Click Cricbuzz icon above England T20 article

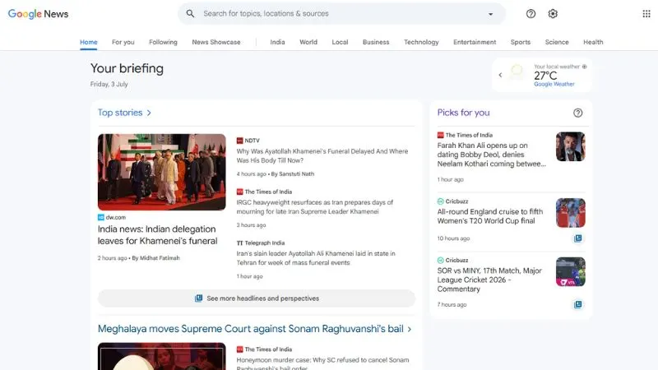point(440,201)
